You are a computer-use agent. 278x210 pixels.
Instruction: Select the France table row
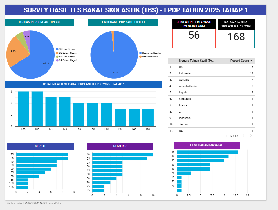[211, 105]
